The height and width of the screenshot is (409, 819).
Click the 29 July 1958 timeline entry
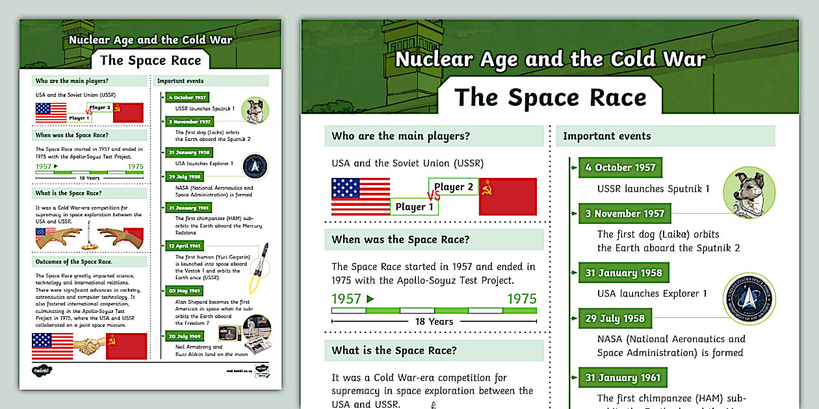tap(615, 318)
